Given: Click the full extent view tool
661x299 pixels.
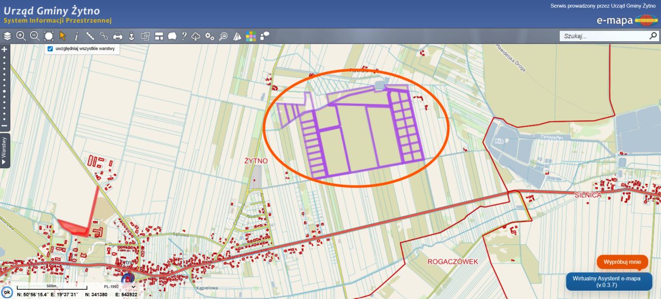Looking at the screenshot, I should [49, 36].
